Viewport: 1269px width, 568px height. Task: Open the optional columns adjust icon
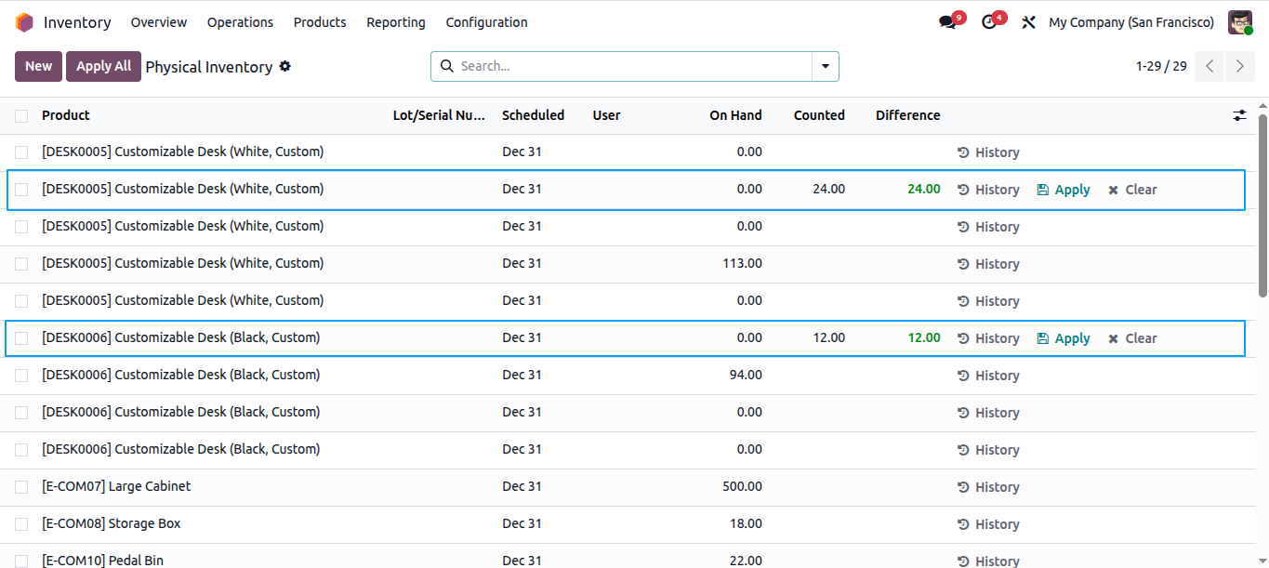click(x=1239, y=115)
